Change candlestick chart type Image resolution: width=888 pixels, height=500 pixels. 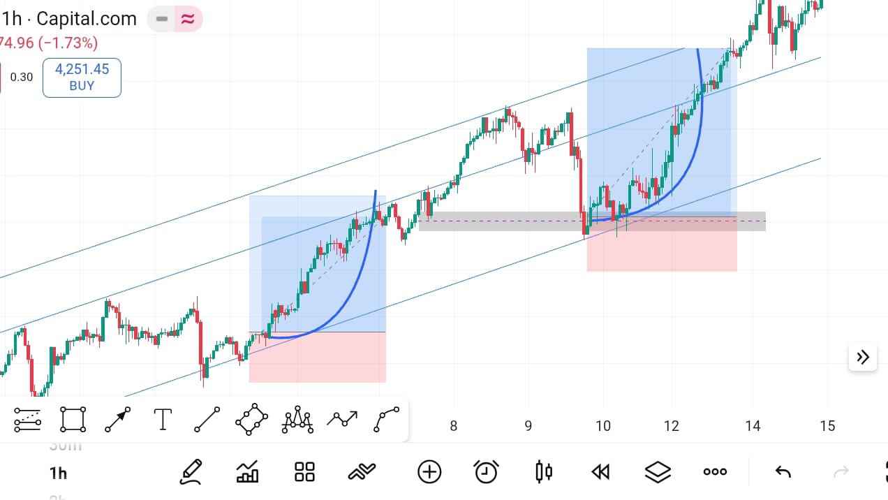[x=544, y=472]
